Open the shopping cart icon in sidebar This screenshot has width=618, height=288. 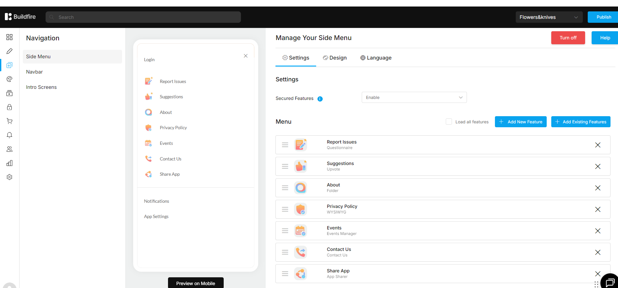click(x=9, y=121)
